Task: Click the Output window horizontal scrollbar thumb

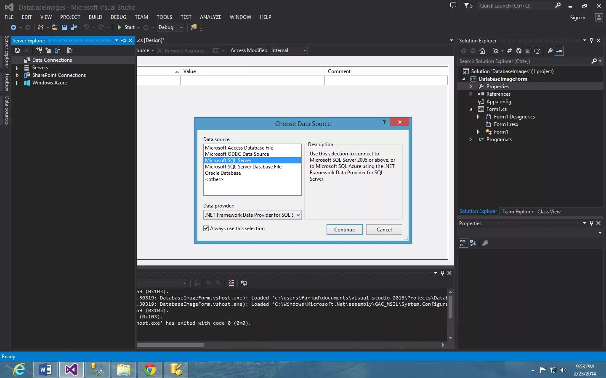Action: 170,345
